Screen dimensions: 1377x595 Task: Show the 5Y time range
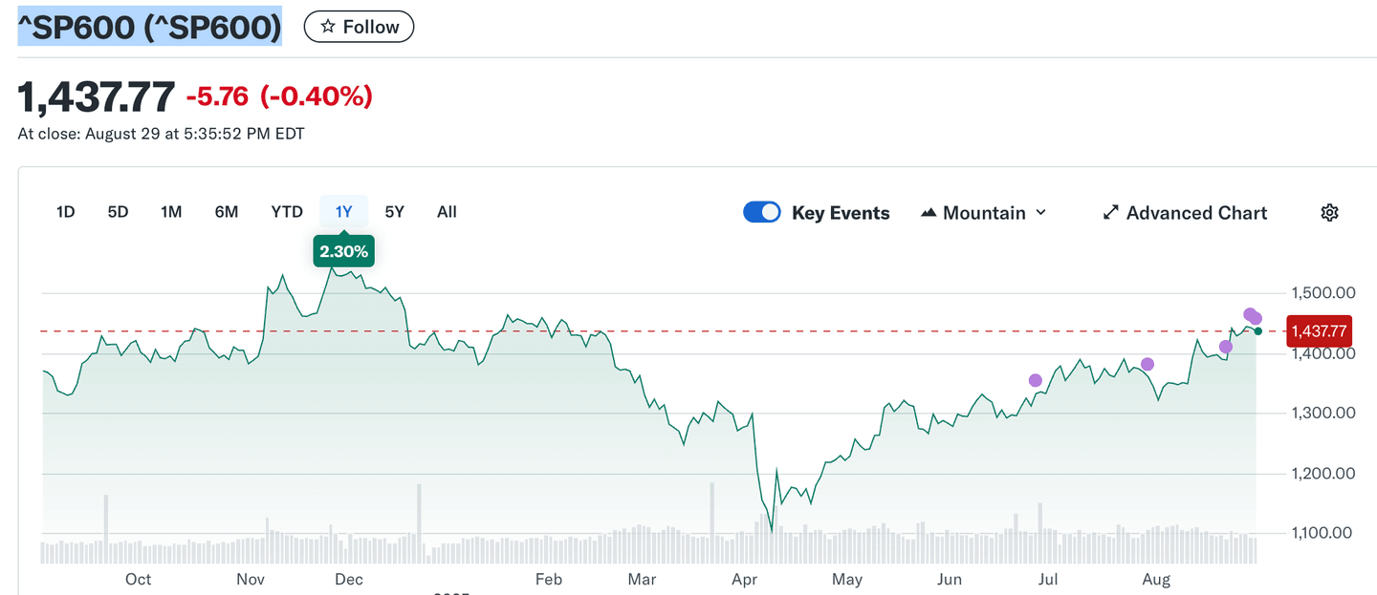pos(394,212)
